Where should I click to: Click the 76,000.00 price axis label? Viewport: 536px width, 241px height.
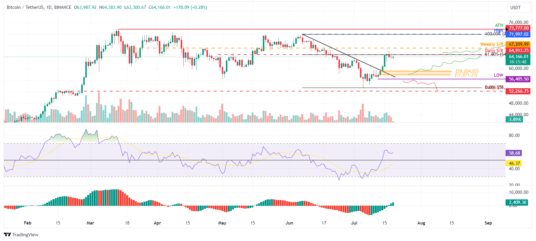[x=518, y=22]
